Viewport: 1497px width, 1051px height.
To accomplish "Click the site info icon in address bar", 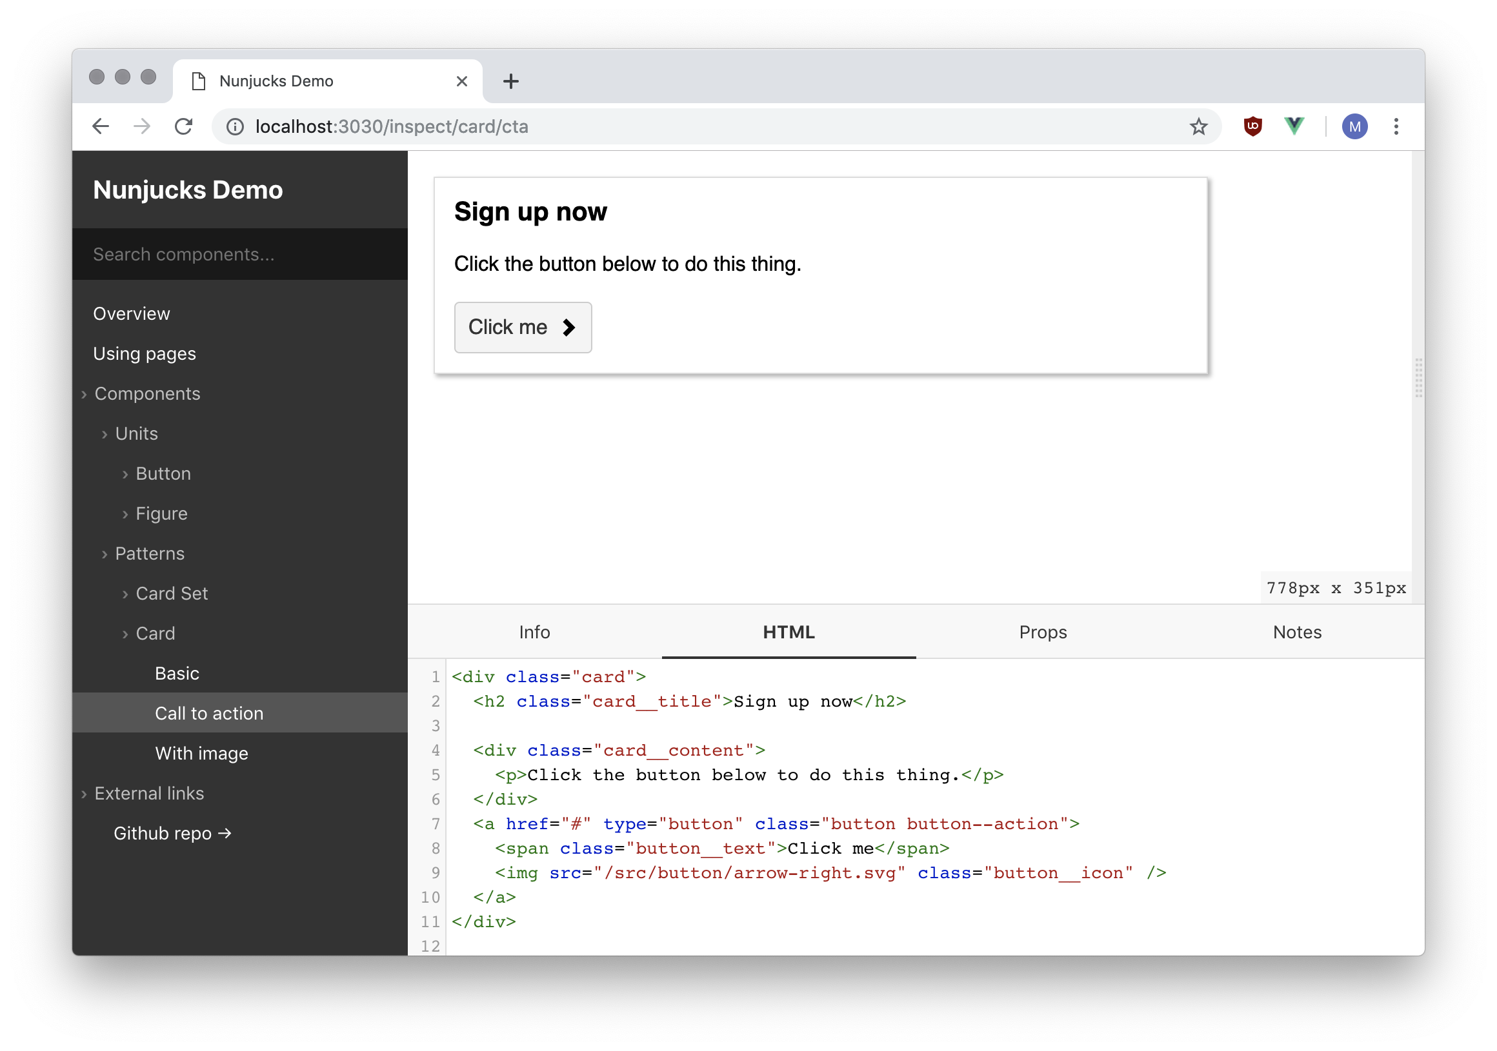I will tap(235, 126).
